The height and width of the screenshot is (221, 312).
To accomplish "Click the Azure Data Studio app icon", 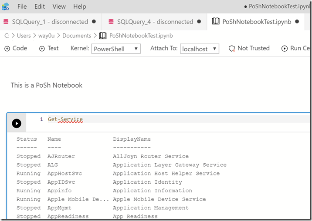I will pyautogui.click(x=5, y=7).
